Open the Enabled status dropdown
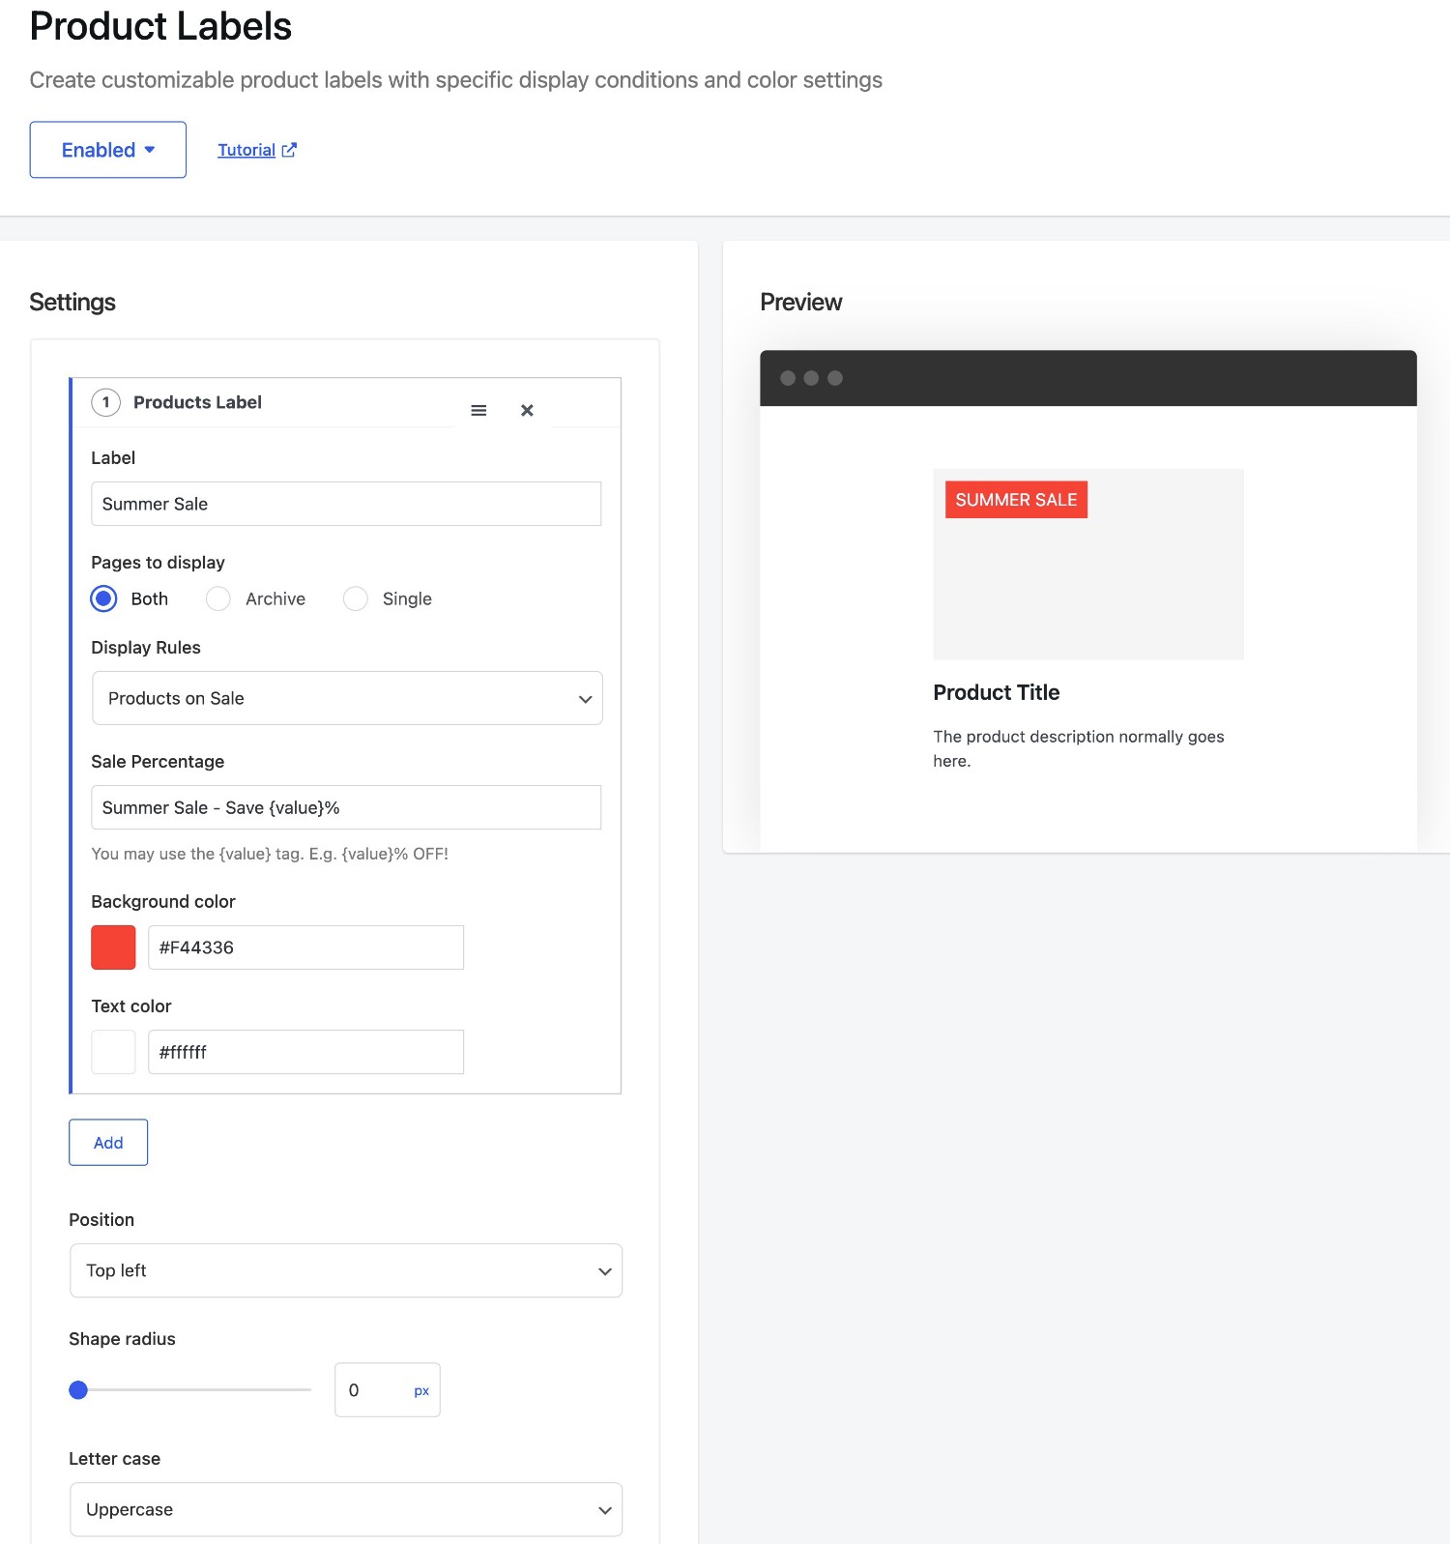Screen dimensions: 1450x1544 click(108, 150)
